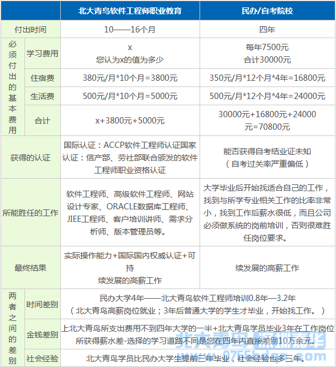Image resolution: width=336 pixels, height=367 pixels.
Task: Select the 生活费 row label
Action: click(42, 96)
